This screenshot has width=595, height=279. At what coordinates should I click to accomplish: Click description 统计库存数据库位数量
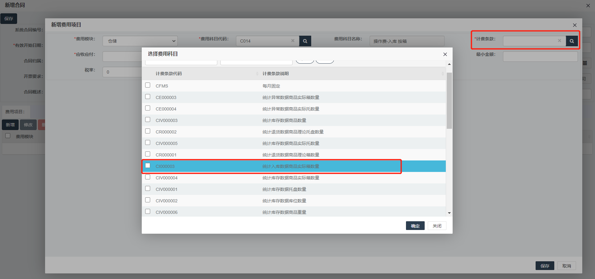[x=284, y=201]
